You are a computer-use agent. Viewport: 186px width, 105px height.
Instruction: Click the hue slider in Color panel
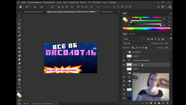pyautogui.click(x=146, y=17)
